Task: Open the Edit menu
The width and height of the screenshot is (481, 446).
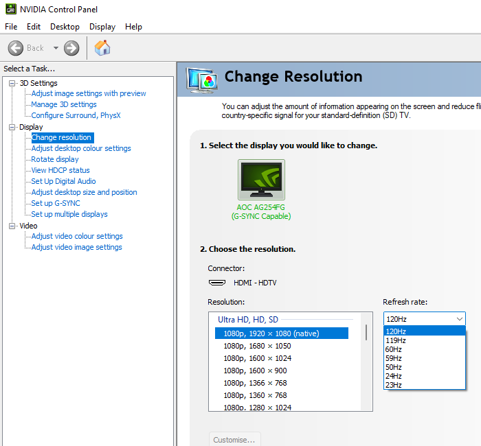Action: click(x=34, y=27)
